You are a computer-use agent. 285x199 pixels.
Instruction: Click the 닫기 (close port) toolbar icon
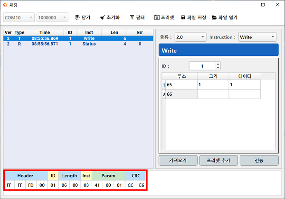(77, 18)
